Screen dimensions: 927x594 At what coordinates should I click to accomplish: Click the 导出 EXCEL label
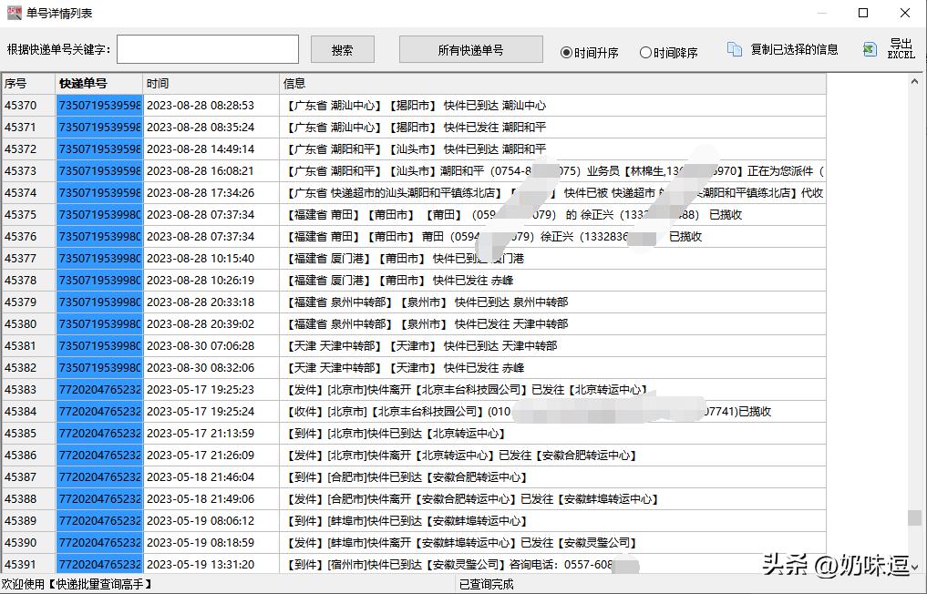(901, 49)
